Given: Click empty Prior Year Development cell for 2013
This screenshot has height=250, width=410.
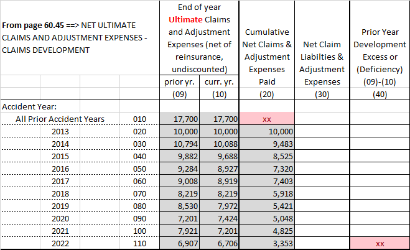Looking at the screenshot, I should [x=380, y=131].
